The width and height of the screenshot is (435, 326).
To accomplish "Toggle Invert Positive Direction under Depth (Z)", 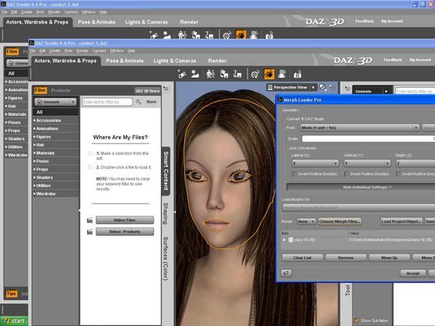I will pyautogui.click(x=398, y=174).
